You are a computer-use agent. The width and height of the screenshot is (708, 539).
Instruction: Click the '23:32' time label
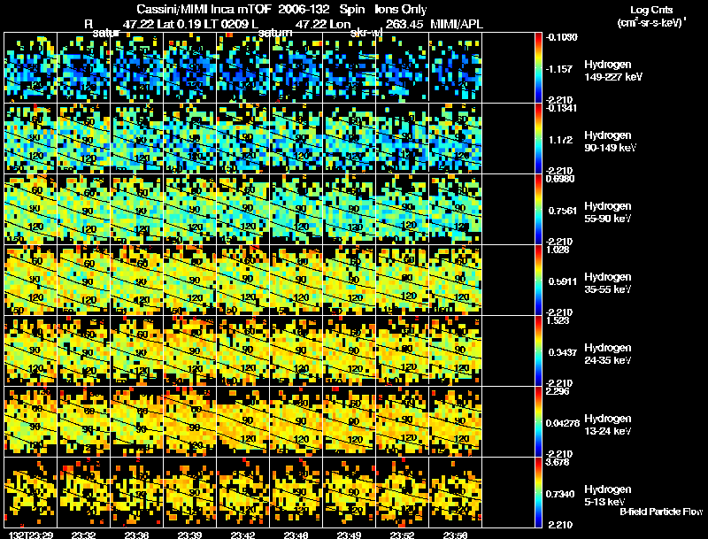pos(83,535)
